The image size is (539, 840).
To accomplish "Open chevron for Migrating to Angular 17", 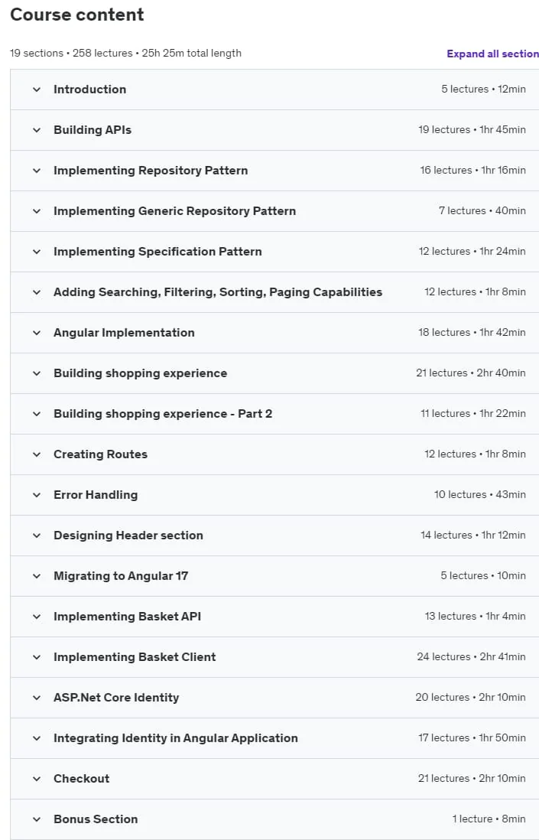I will [37, 576].
